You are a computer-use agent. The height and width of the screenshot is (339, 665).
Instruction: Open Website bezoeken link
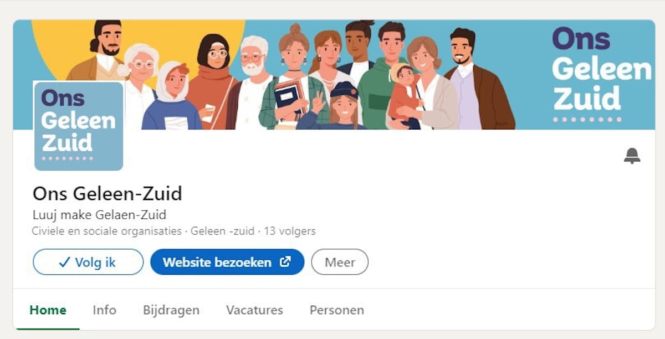(x=227, y=262)
